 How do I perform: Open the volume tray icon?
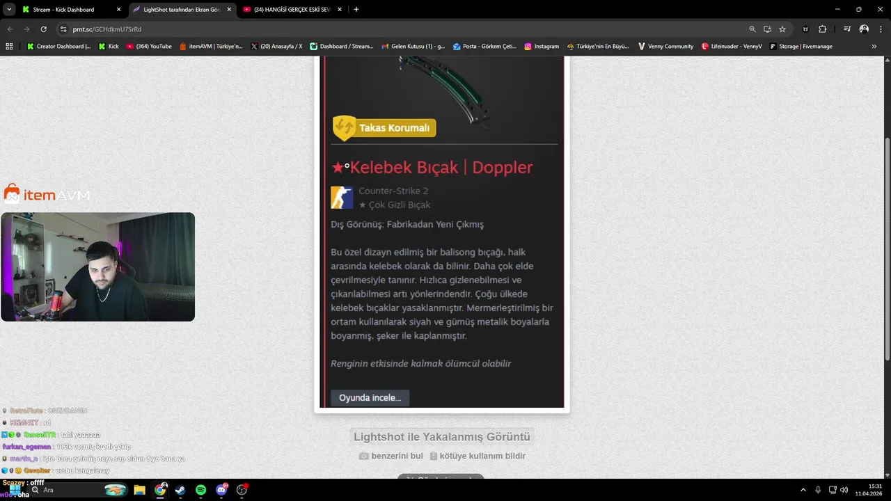pos(844,490)
